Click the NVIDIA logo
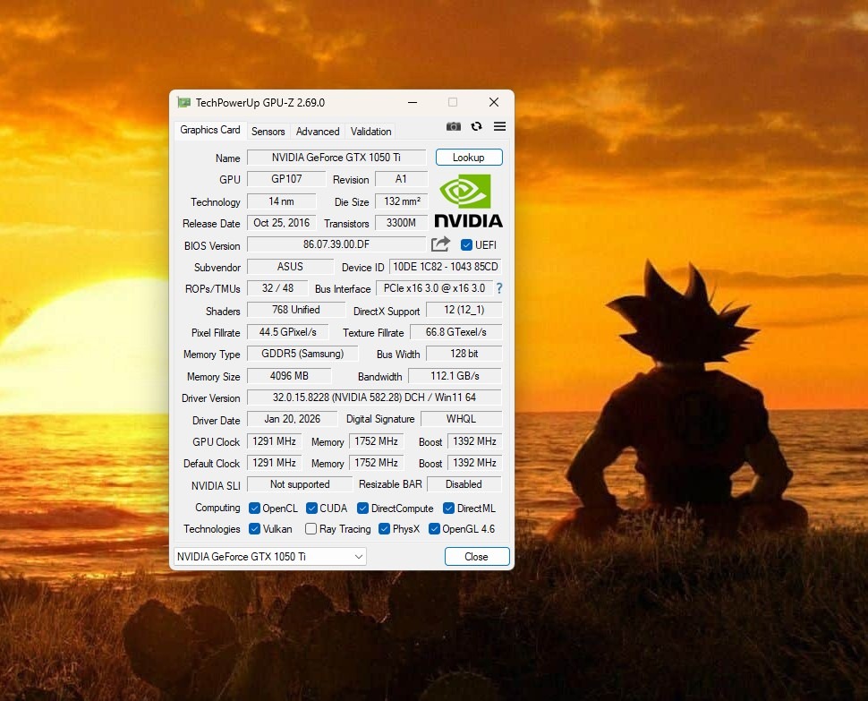The width and height of the screenshot is (868, 701). [468, 201]
